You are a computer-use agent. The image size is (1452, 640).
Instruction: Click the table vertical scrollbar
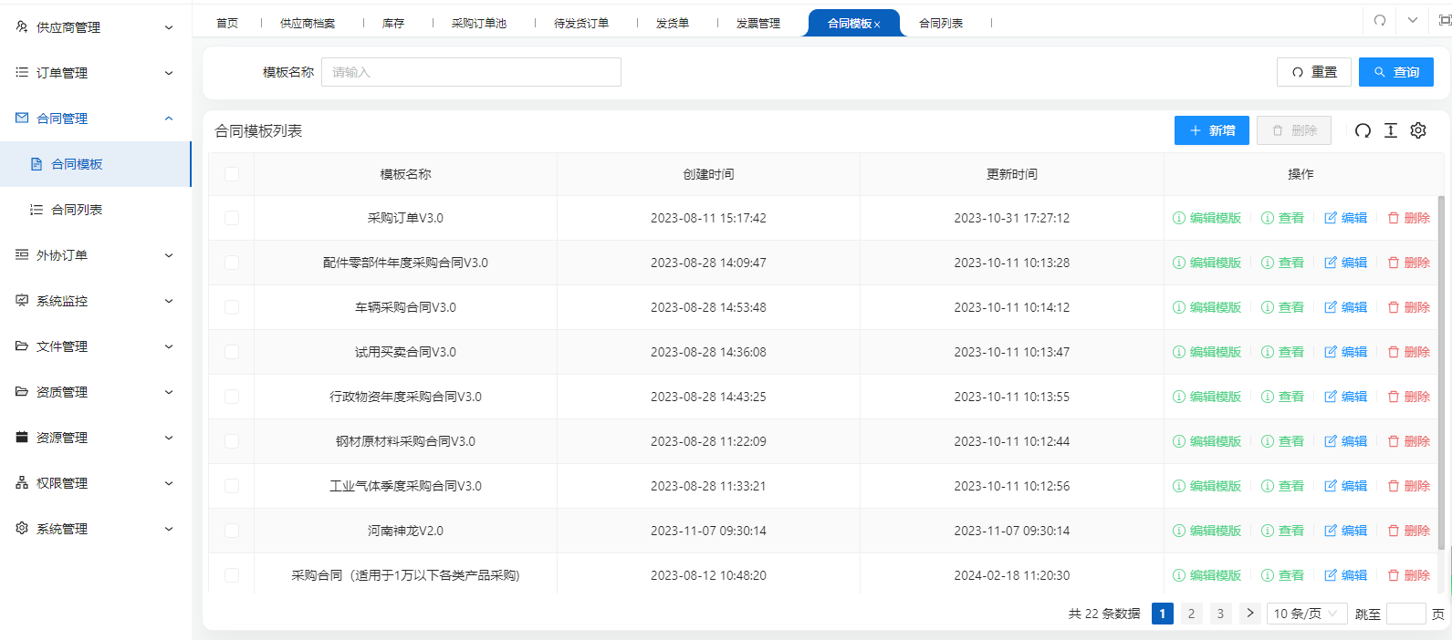coord(1441,372)
